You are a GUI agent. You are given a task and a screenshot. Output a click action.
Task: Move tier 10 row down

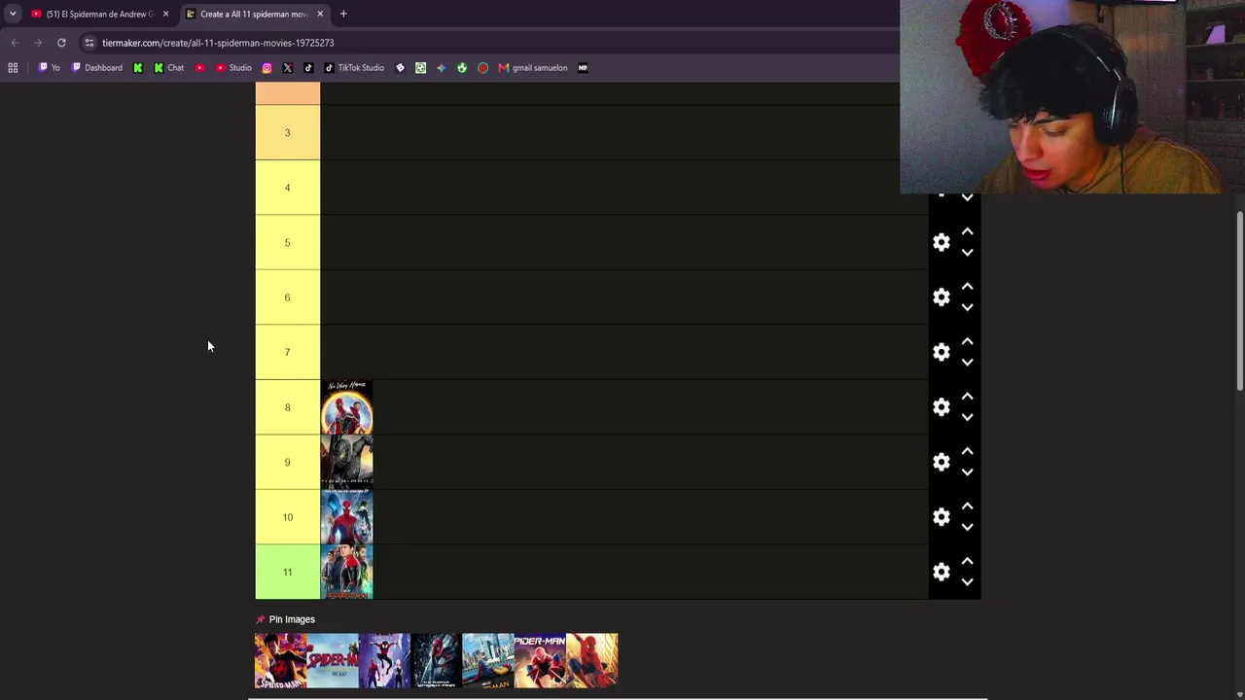click(x=967, y=528)
